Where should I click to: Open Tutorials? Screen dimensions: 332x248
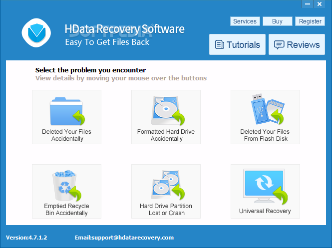point(237,44)
